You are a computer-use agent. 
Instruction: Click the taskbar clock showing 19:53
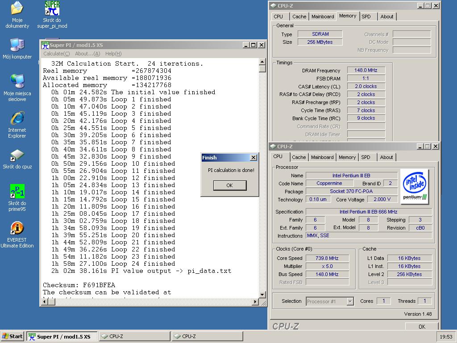(x=446, y=337)
